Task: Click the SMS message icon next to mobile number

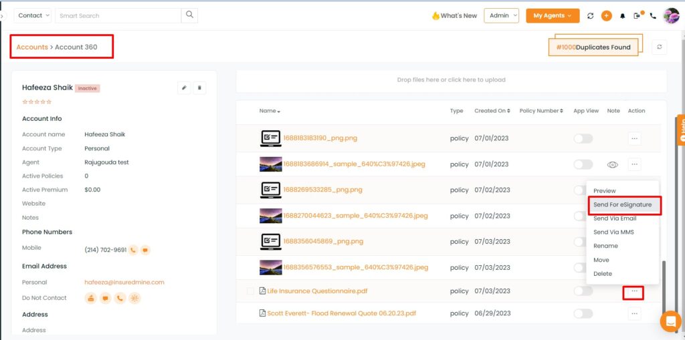Action: click(146, 250)
